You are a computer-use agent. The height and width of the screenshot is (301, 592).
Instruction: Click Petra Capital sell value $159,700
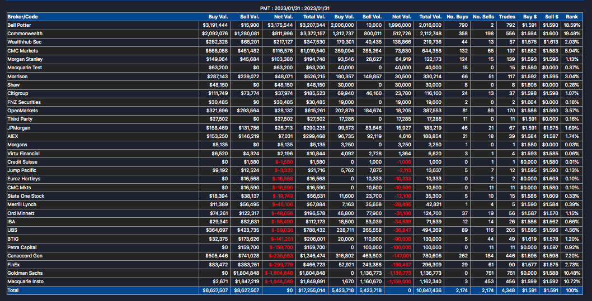tap(249, 247)
